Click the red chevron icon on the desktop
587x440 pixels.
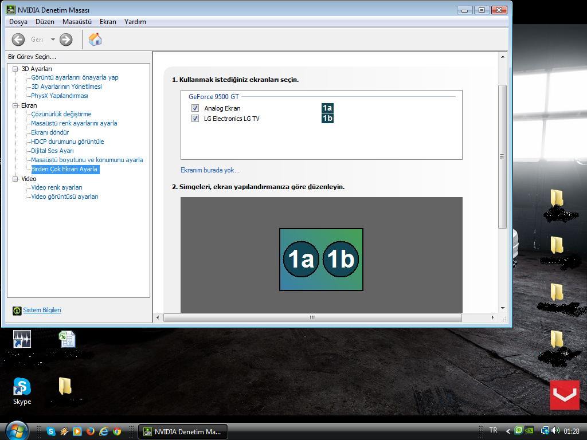pos(565,395)
